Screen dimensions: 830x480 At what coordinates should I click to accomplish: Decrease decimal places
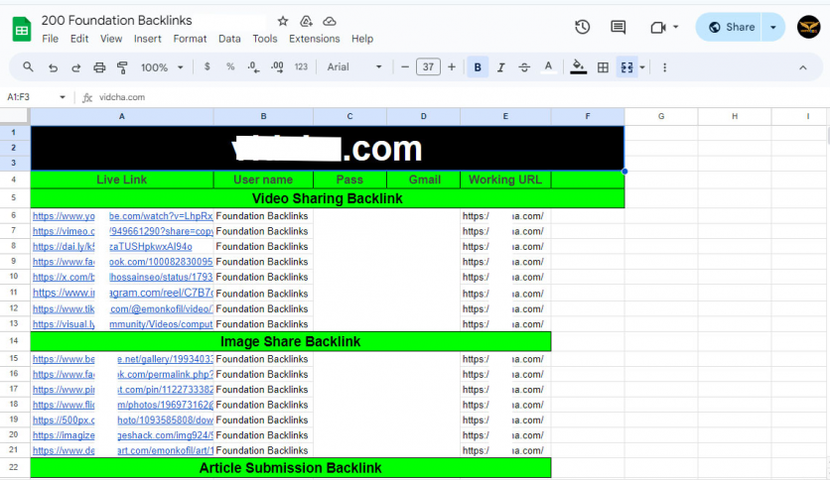pyautogui.click(x=253, y=67)
